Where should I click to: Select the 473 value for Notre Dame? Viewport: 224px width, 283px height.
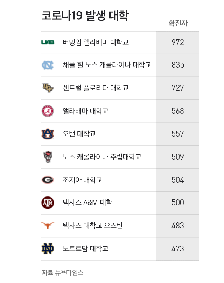click(x=178, y=249)
